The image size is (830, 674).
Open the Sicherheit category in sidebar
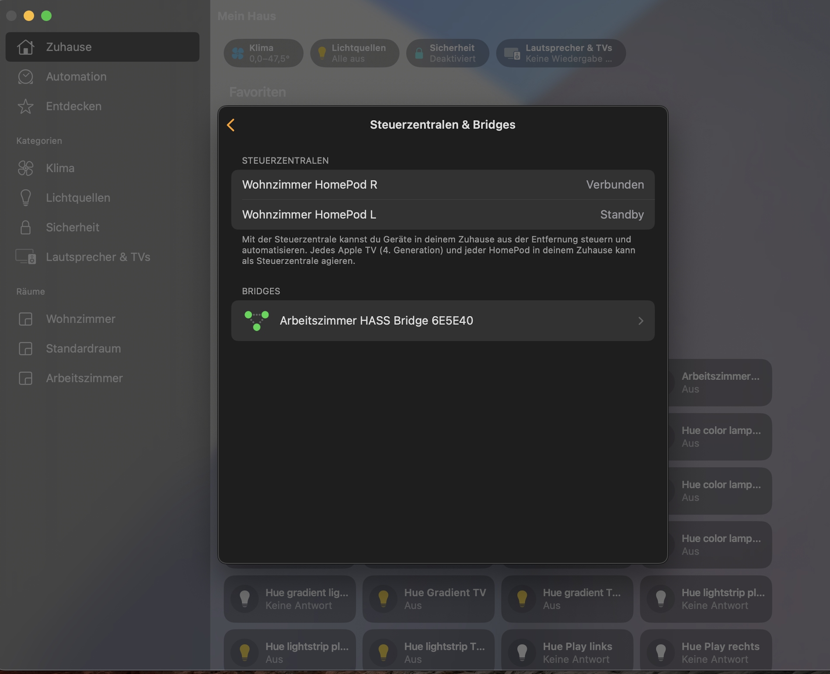(102, 227)
